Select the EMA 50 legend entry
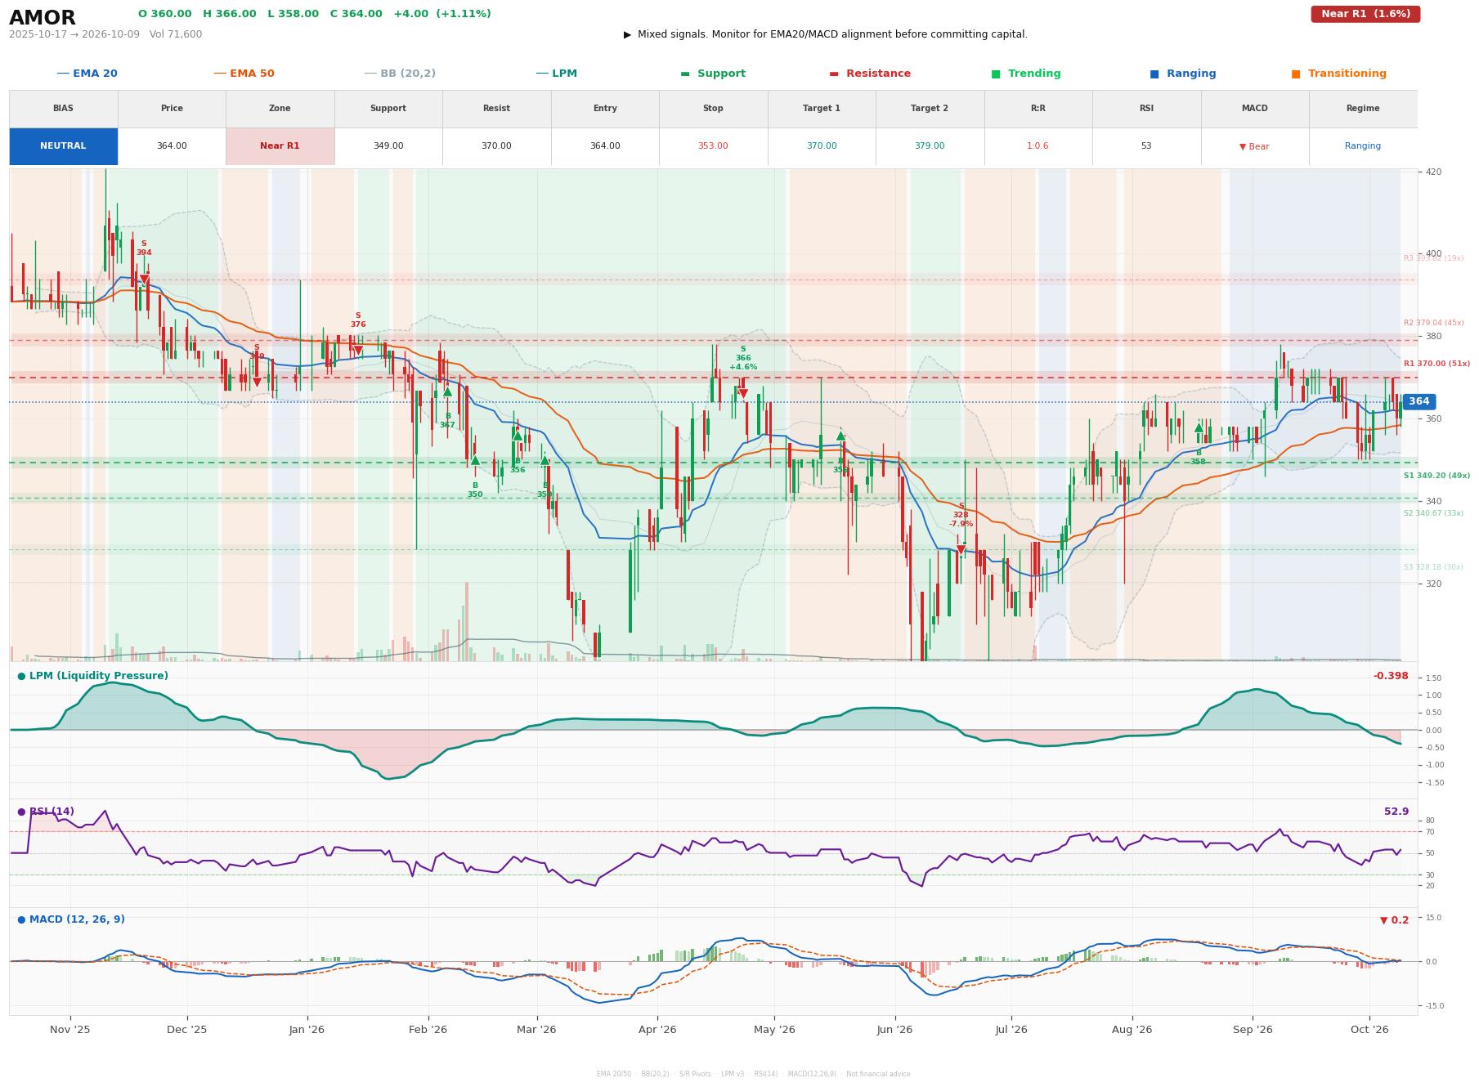 point(244,74)
